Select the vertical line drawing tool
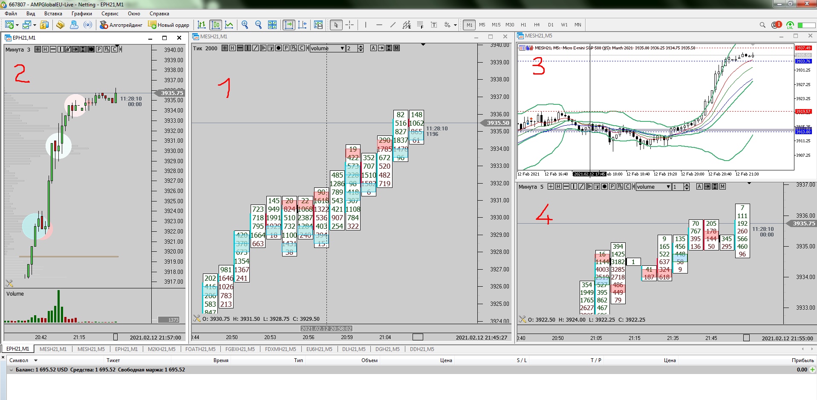Screen dimensions: 817x400 point(366,25)
